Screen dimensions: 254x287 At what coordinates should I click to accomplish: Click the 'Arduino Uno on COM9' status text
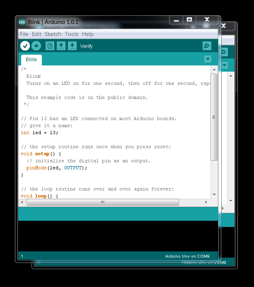[187, 256]
